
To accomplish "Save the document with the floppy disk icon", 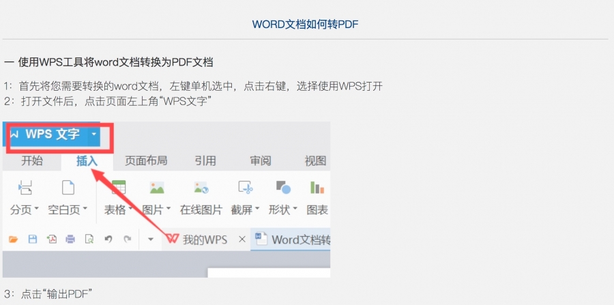I will point(32,239).
